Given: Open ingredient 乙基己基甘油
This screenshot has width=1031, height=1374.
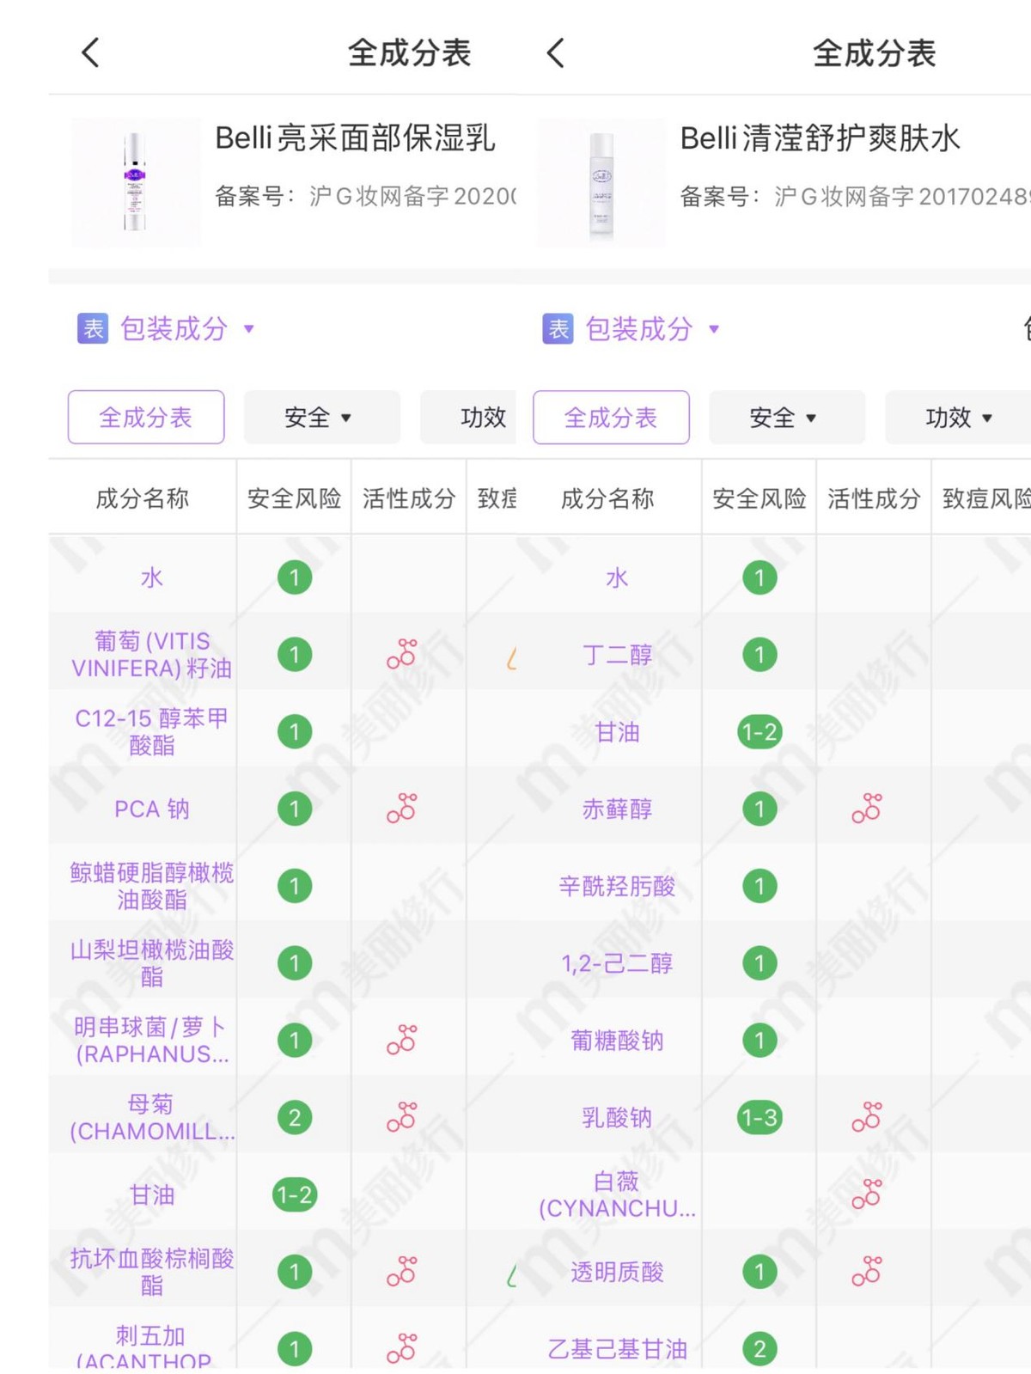Looking at the screenshot, I should [x=617, y=1349].
